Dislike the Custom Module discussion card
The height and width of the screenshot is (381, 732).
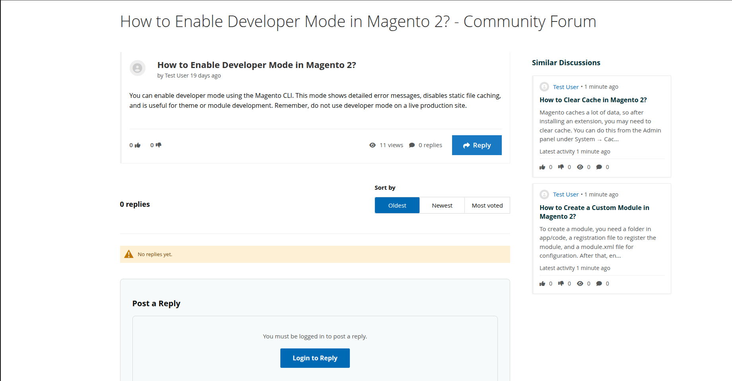(x=561, y=284)
